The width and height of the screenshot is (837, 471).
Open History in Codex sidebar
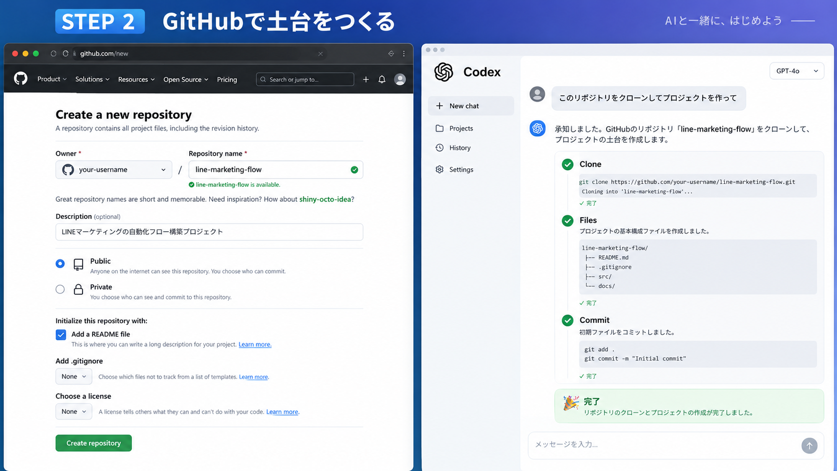pos(460,148)
